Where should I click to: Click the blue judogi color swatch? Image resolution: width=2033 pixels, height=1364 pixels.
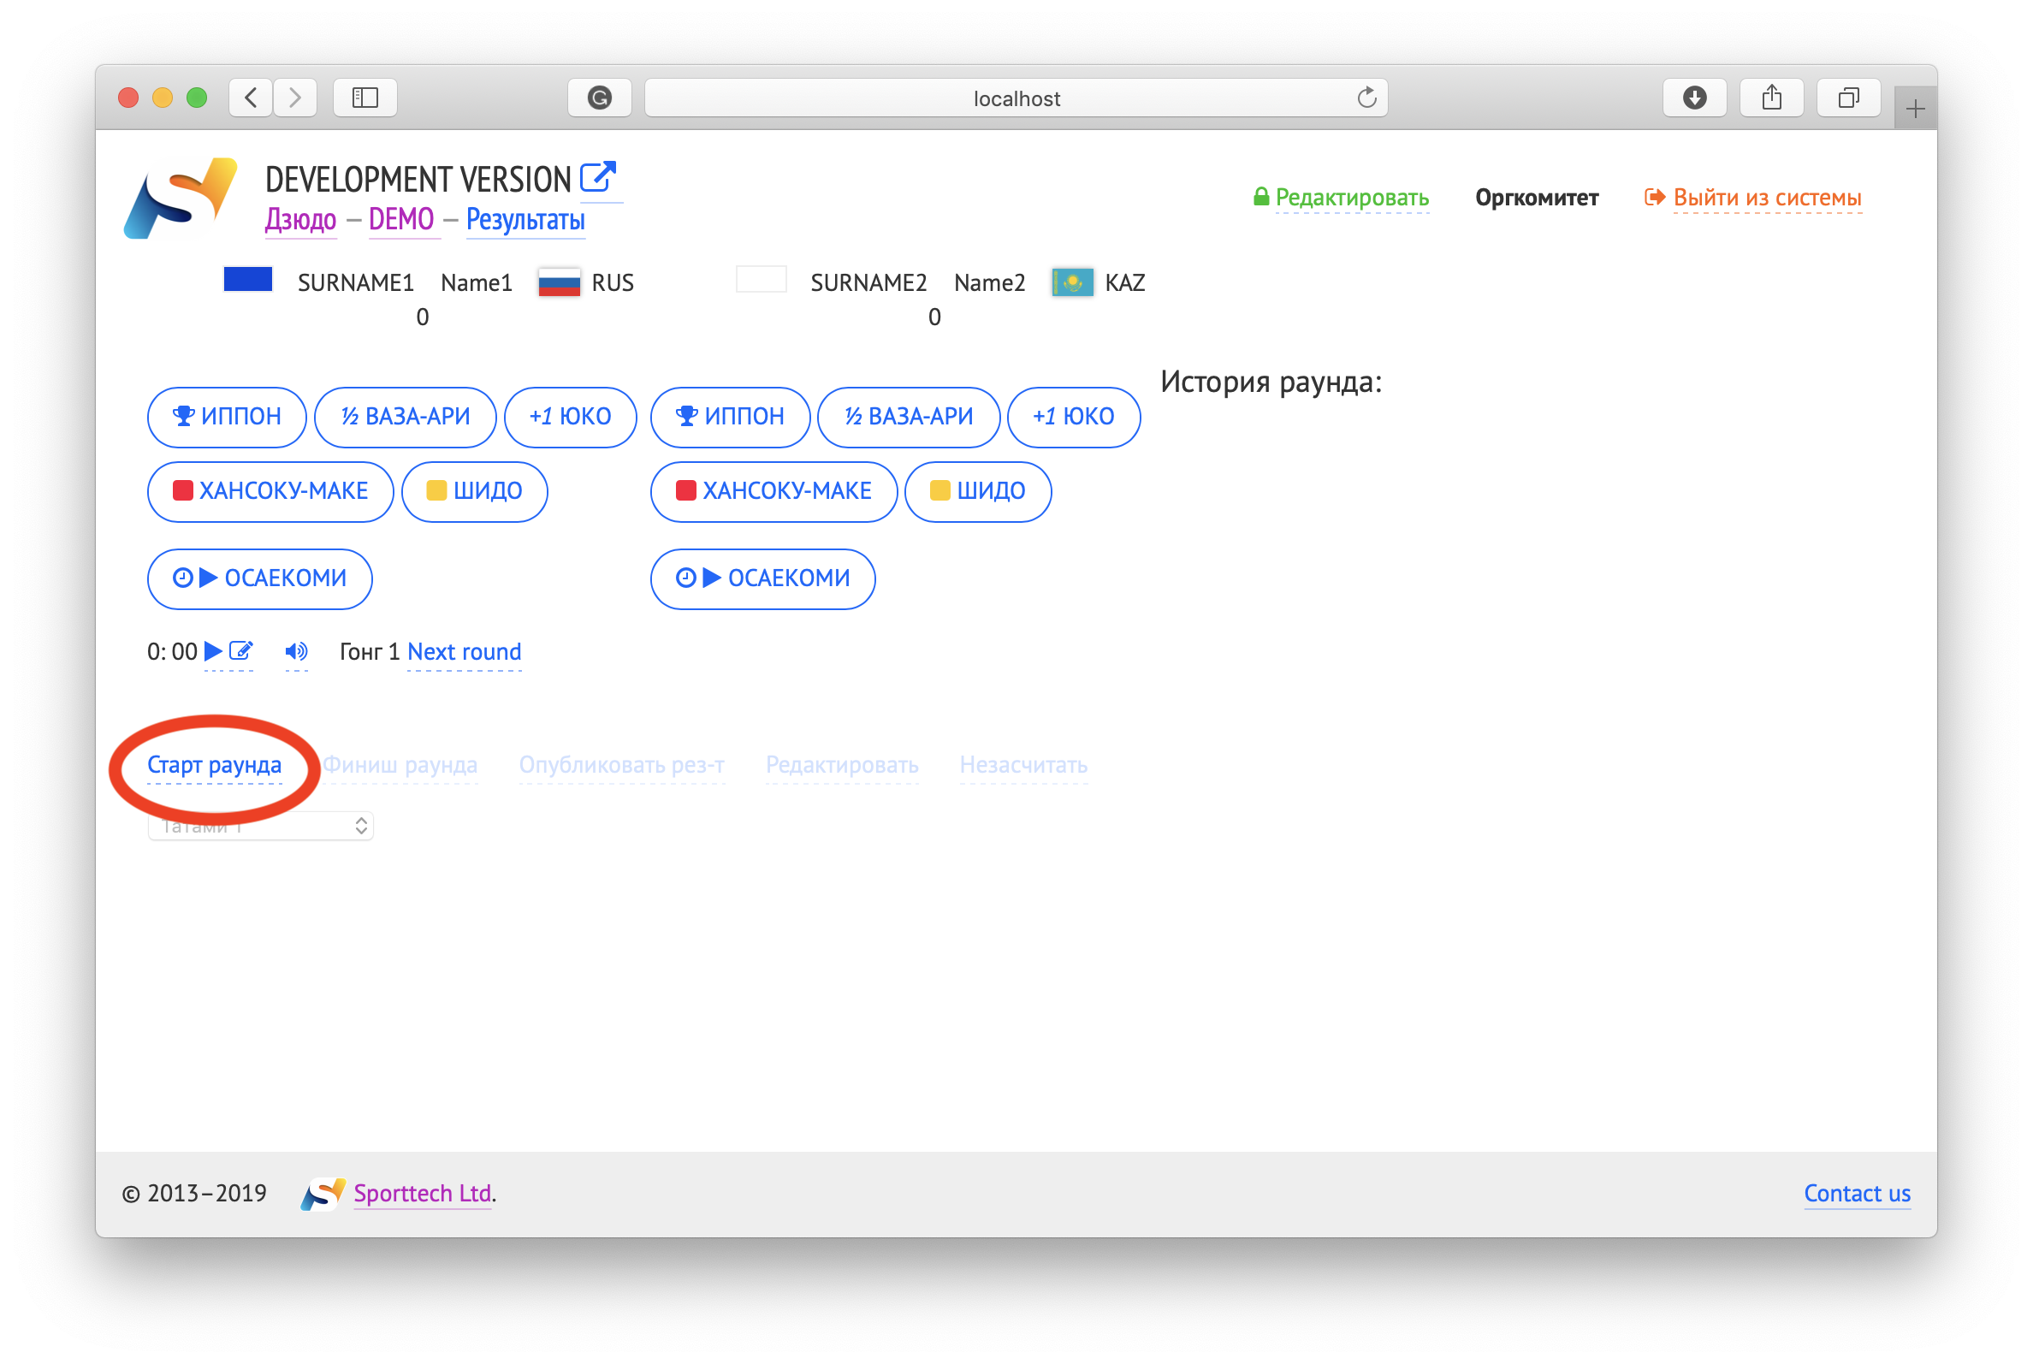point(248,279)
